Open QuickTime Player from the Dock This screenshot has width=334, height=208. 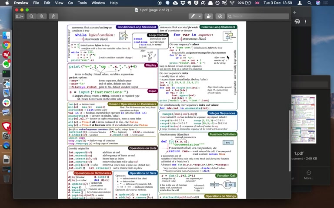pos(7,146)
